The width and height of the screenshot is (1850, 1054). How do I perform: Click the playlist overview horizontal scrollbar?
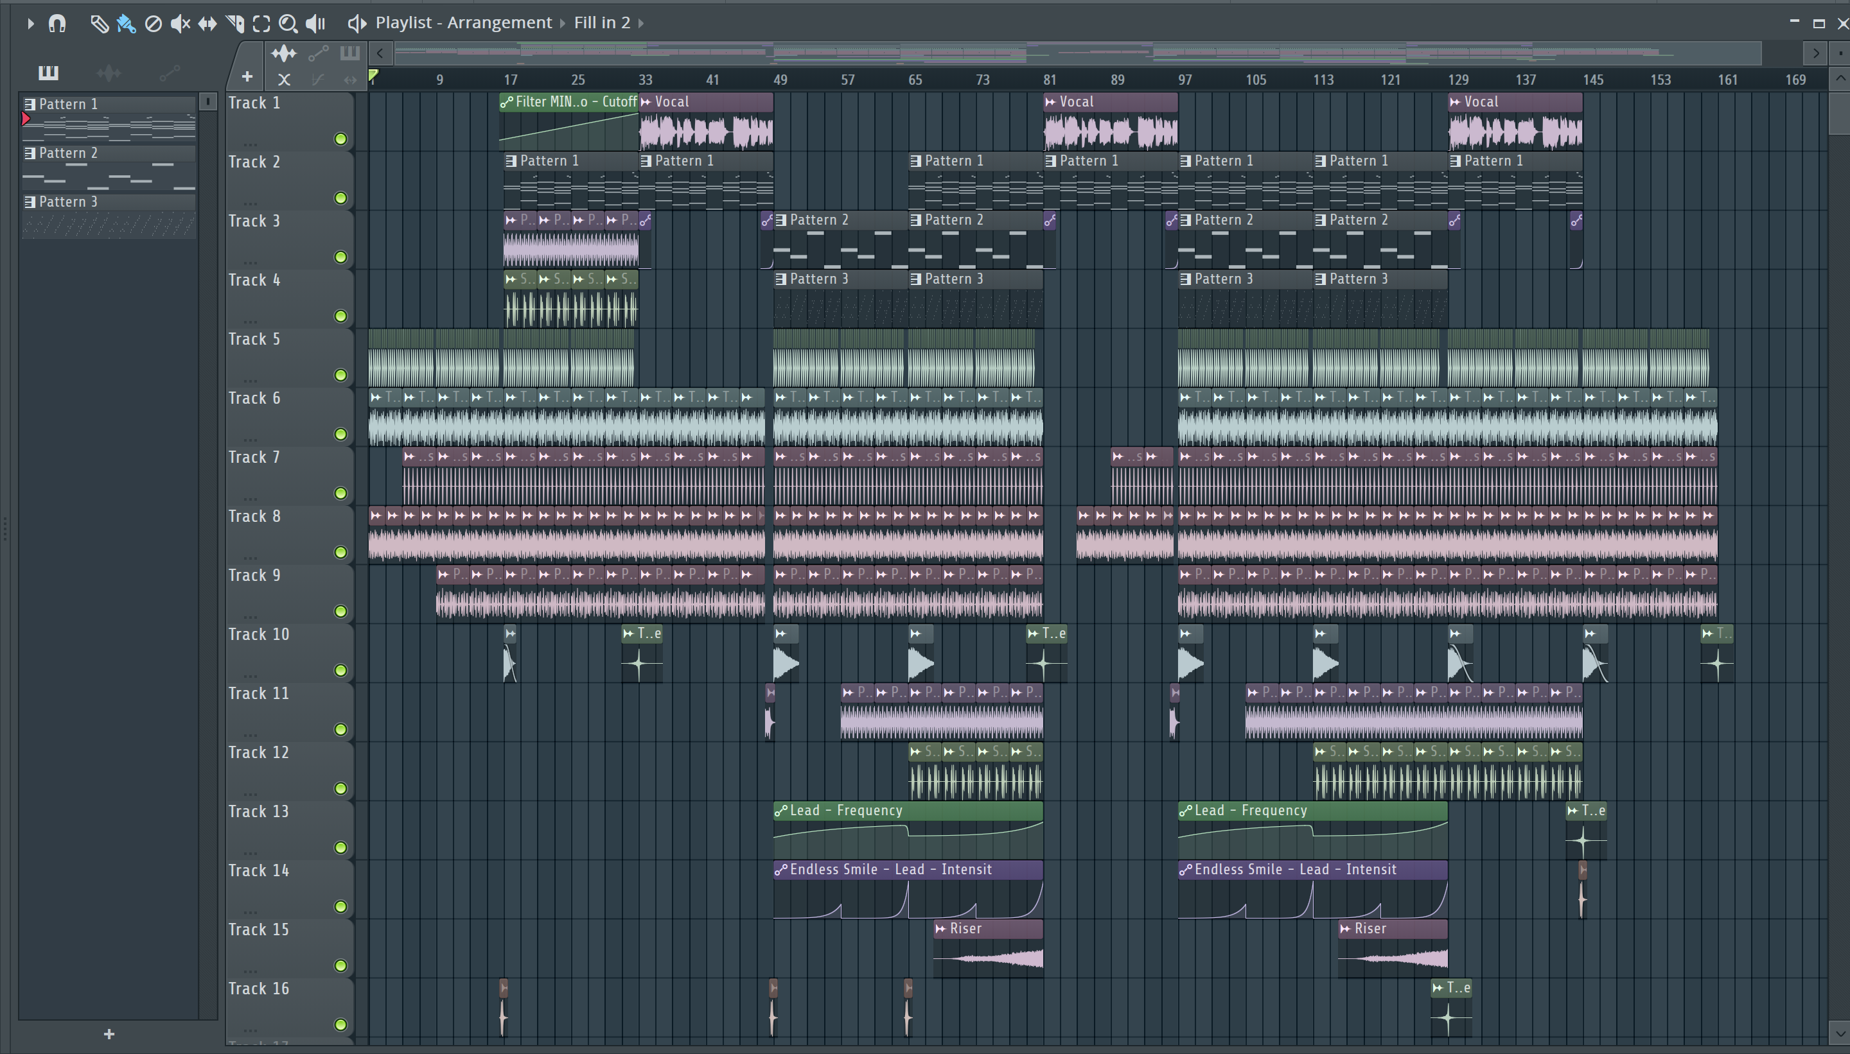click(x=1078, y=53)
